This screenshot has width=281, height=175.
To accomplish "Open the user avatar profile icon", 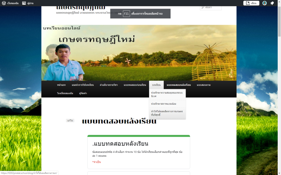I will click(264, 3).
